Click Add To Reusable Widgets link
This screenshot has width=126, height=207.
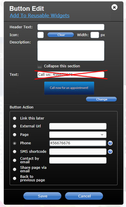40,16
